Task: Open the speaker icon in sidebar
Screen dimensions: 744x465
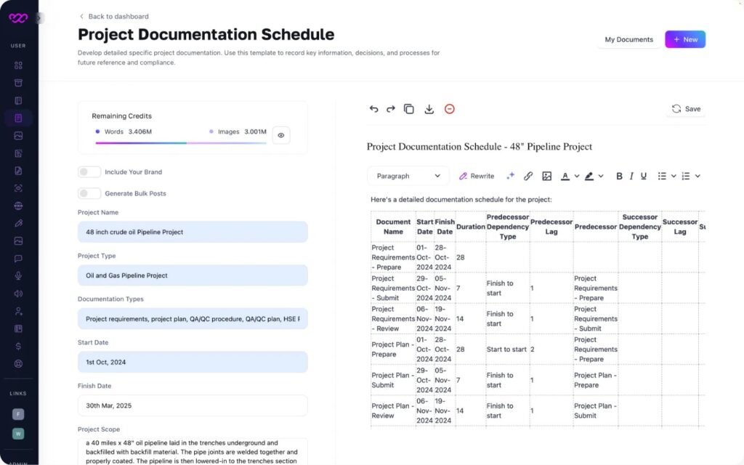Action: coord(18,294)
